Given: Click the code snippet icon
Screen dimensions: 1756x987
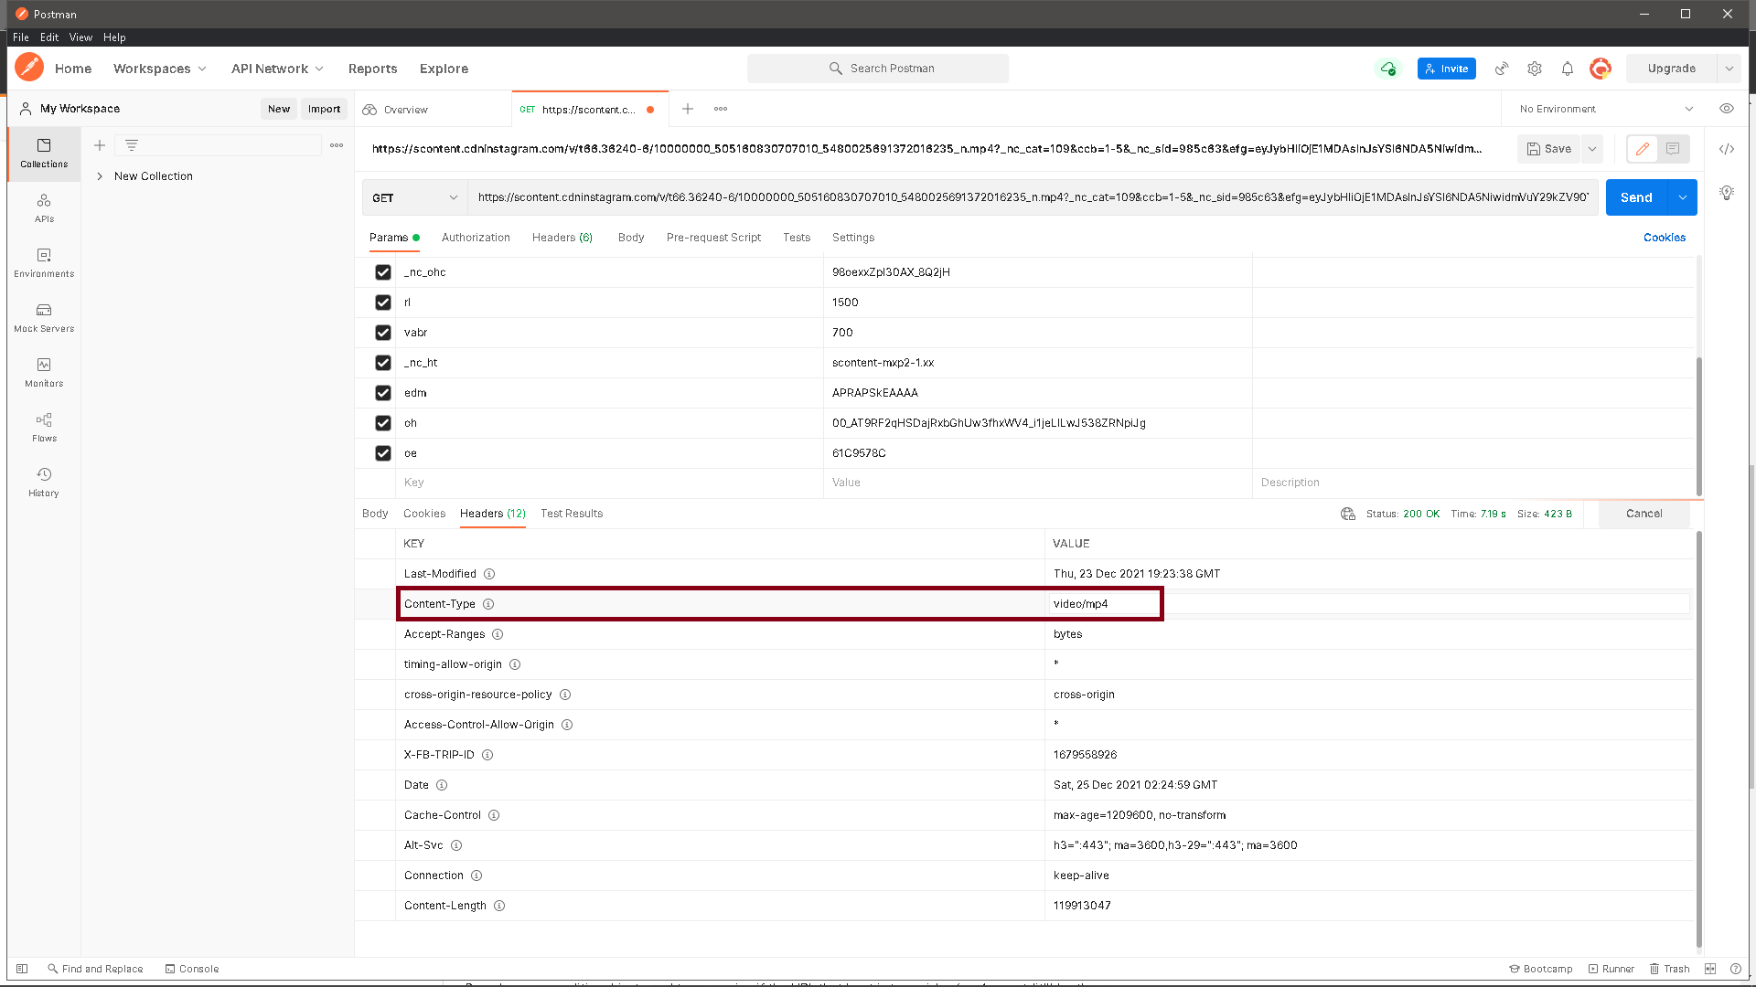Looking at the screenshot, I should (x=1727, y=149).
